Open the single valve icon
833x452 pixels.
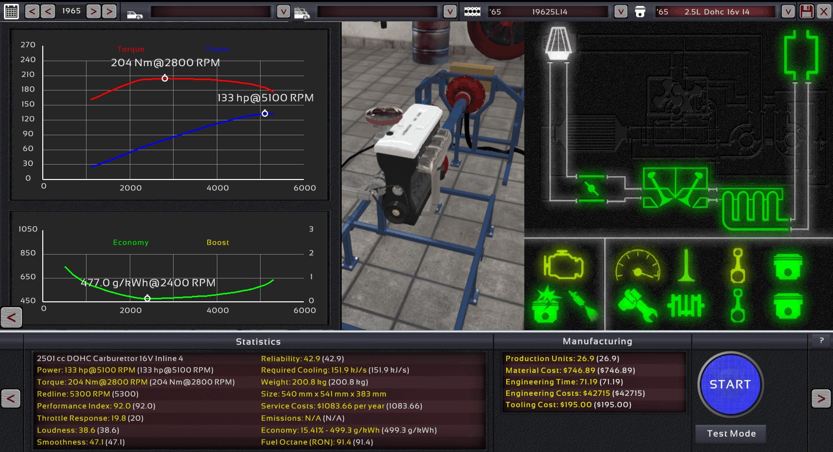[686, 265]
